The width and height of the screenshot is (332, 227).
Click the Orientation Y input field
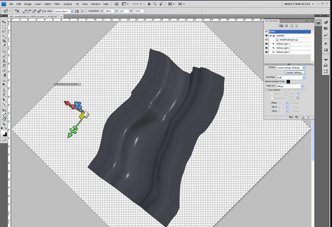click(x=123, y=11)
